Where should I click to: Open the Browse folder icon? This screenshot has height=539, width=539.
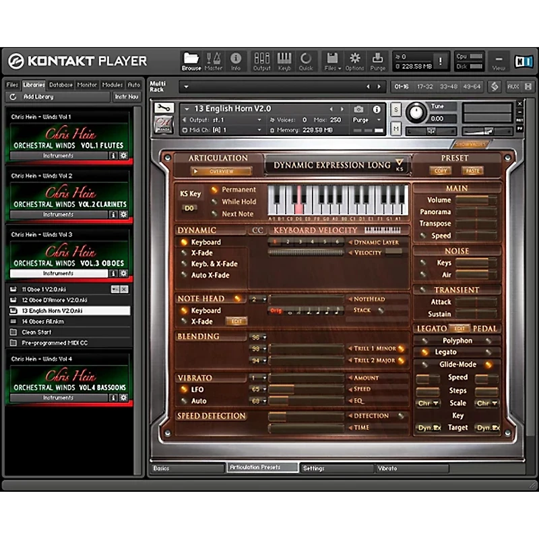click(x=191, y=61)
